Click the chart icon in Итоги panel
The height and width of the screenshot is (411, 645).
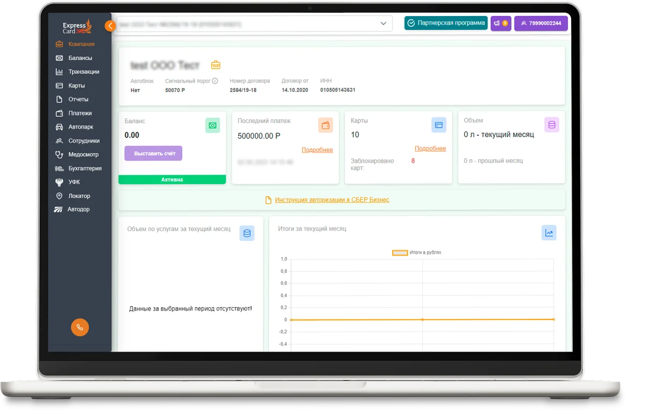(549, 233)
